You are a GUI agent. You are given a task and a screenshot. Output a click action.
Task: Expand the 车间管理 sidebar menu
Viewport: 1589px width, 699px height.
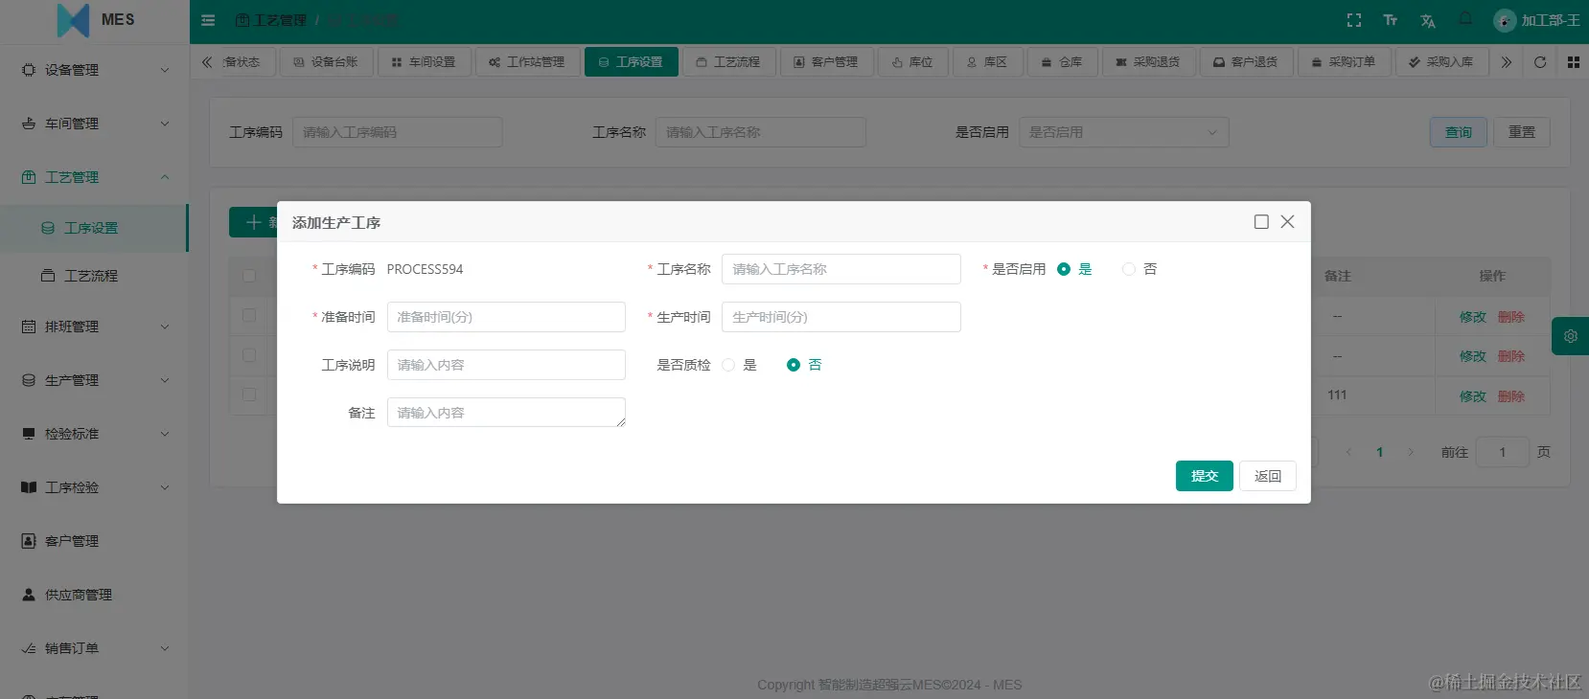[95, 124]
